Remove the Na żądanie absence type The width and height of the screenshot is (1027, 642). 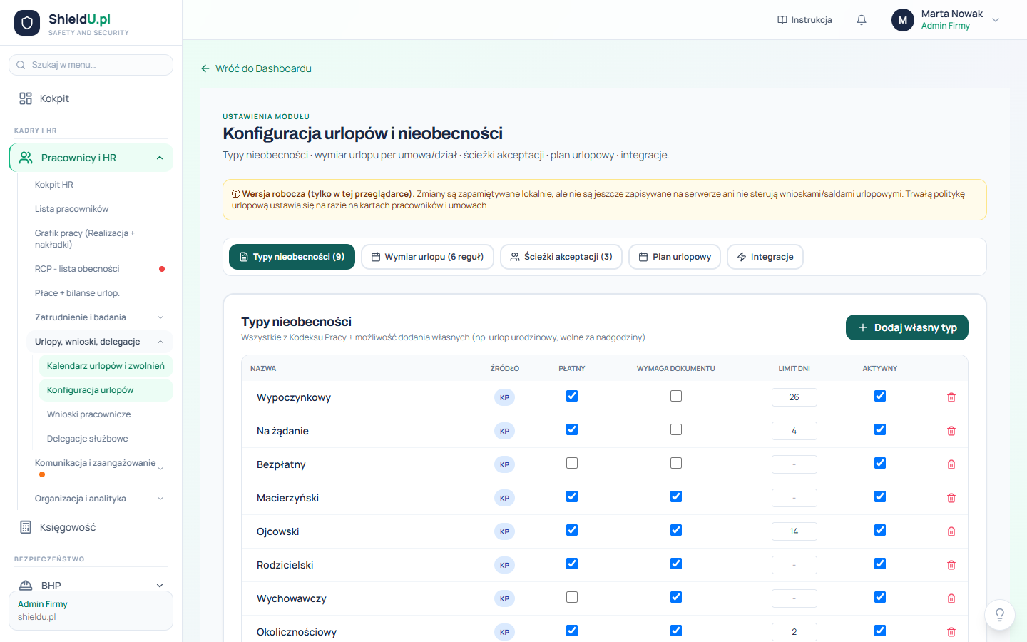click(x=951, y=431)
